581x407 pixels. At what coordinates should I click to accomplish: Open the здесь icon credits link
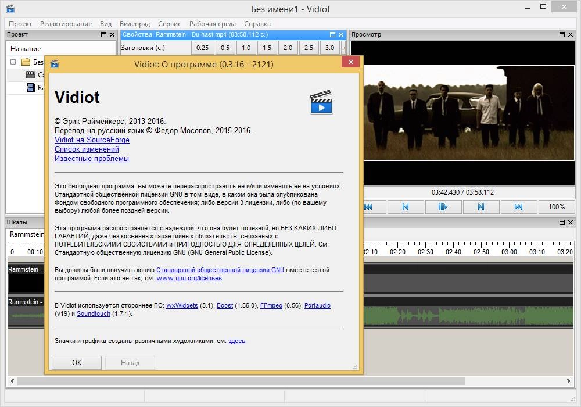[237, 341]
